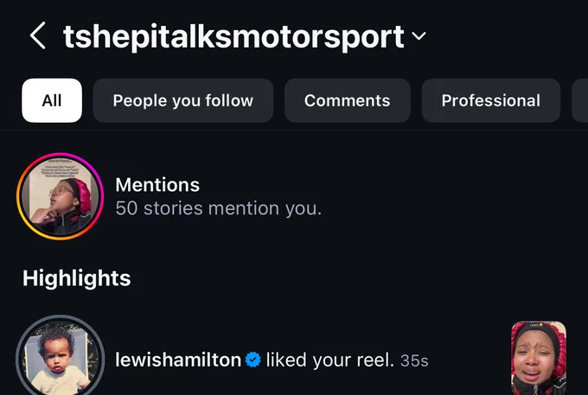Select the Highlights section heading
Screen dimensions: 588x395
[76, 278]
